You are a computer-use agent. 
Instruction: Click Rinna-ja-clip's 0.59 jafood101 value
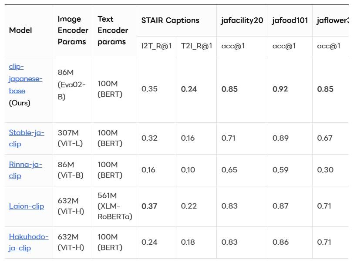click(280, 170)
